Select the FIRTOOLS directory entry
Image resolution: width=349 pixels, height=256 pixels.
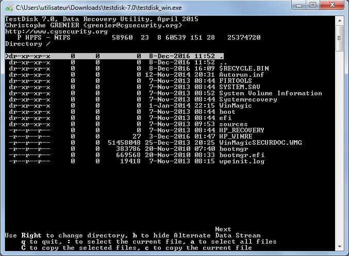click(130, 81)
